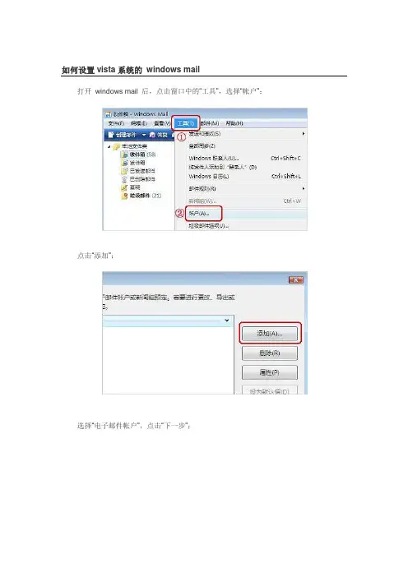Click the Inbox (收件箱) folder icon
The height and width of the screenshot is (577, 408).
[125, 155]
